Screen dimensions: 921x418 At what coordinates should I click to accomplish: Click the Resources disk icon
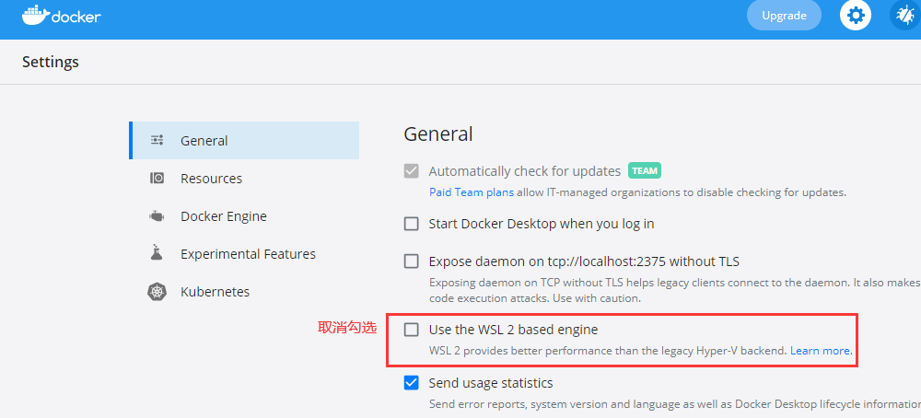tap(157, 178)
